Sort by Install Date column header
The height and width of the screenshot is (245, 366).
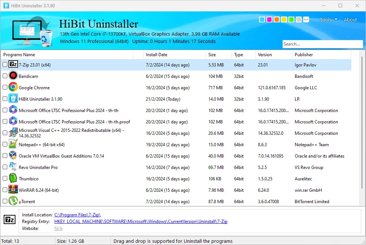(x=174, y=55)
